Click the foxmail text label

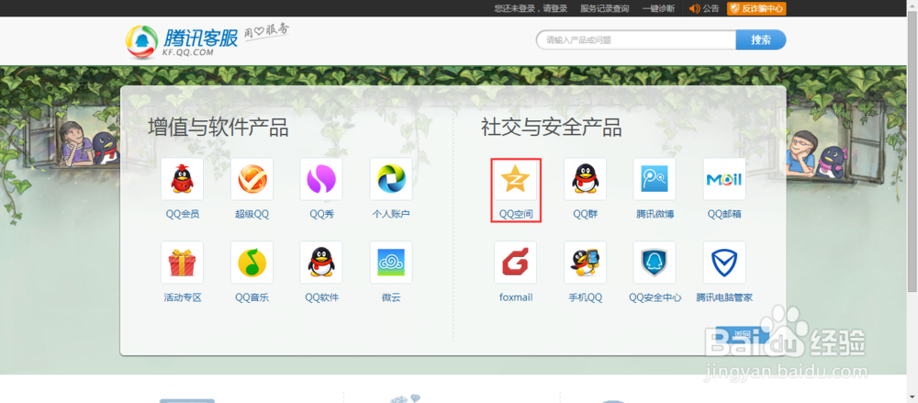click(516, 297)
